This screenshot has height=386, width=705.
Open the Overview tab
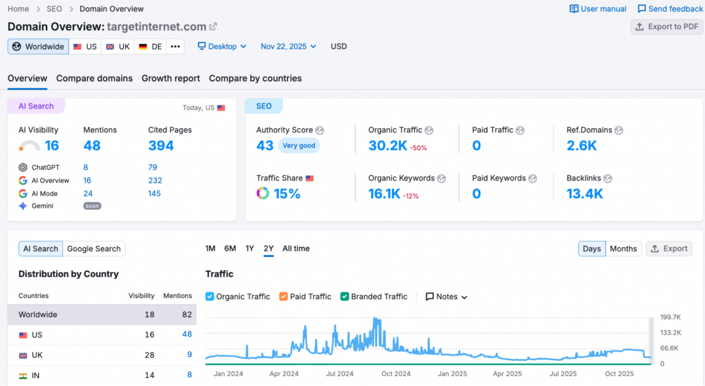tap(28, 79)
